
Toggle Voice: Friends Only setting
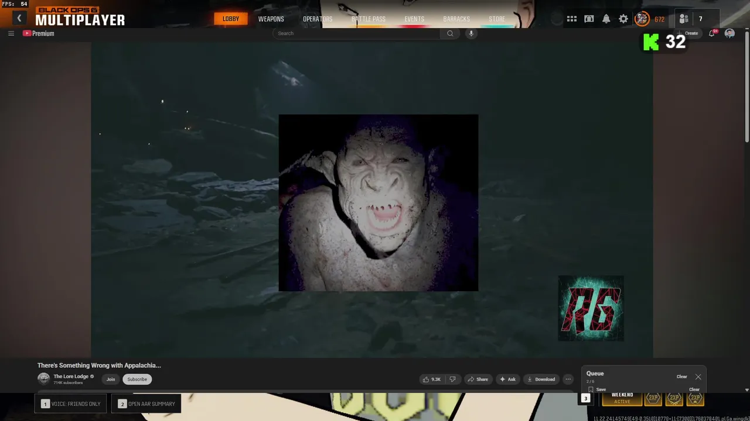click(x=71, y=403)
